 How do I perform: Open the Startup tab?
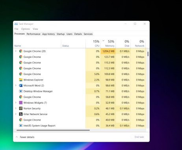61,34
